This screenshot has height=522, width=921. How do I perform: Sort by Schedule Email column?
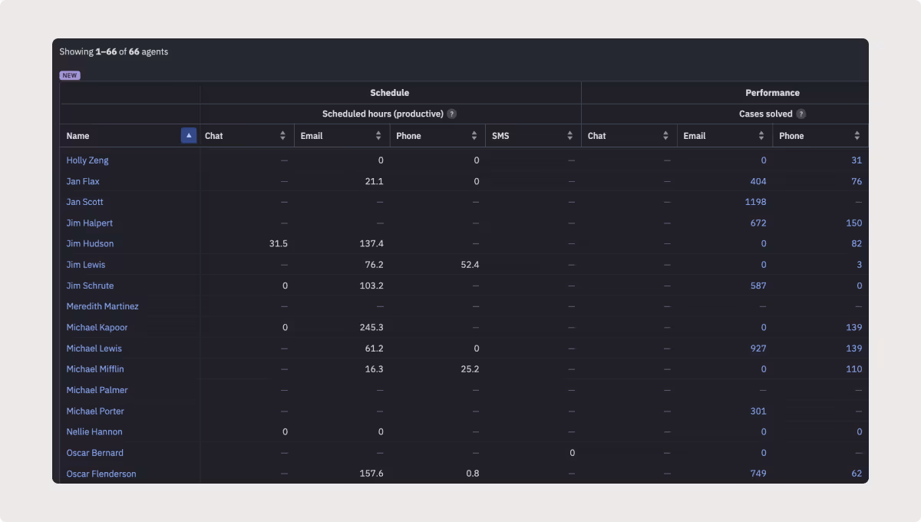[378, 136]
